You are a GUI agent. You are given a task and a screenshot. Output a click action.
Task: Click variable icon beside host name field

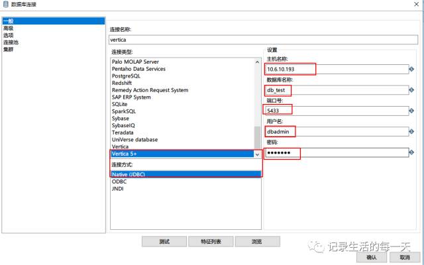(411, 69)
